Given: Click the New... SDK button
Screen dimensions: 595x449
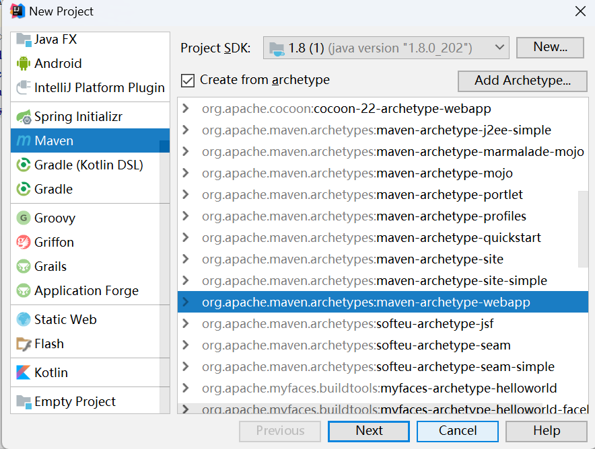Looking at the screenshot, I should pos(550,47).
